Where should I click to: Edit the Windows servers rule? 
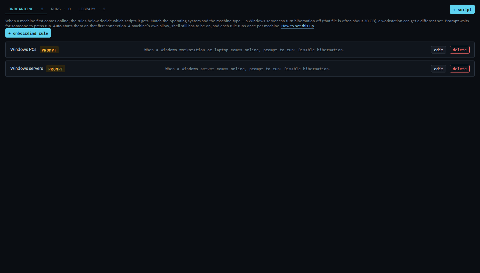438,69
